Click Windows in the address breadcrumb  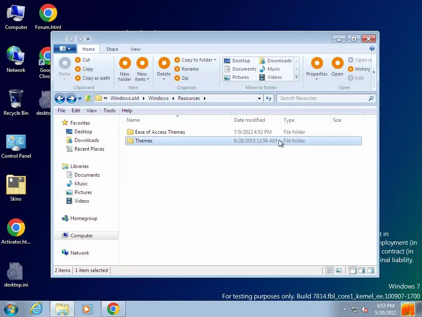[158, 98]
